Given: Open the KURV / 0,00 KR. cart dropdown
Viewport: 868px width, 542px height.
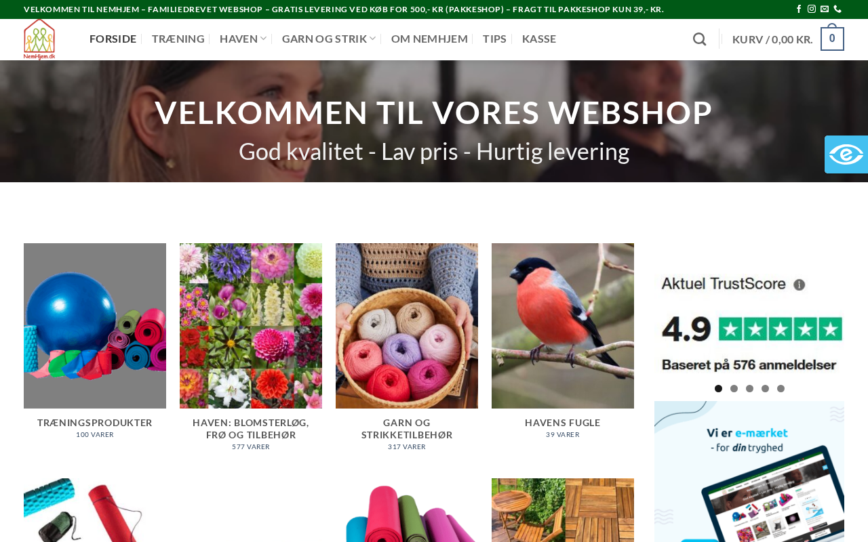Looking at the screenshot, I should click(772, 39).
